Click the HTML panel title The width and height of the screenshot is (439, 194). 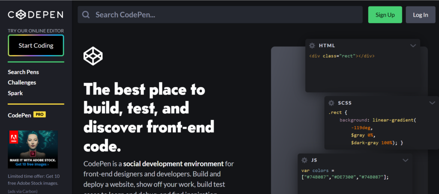click(x=327, y=45)
